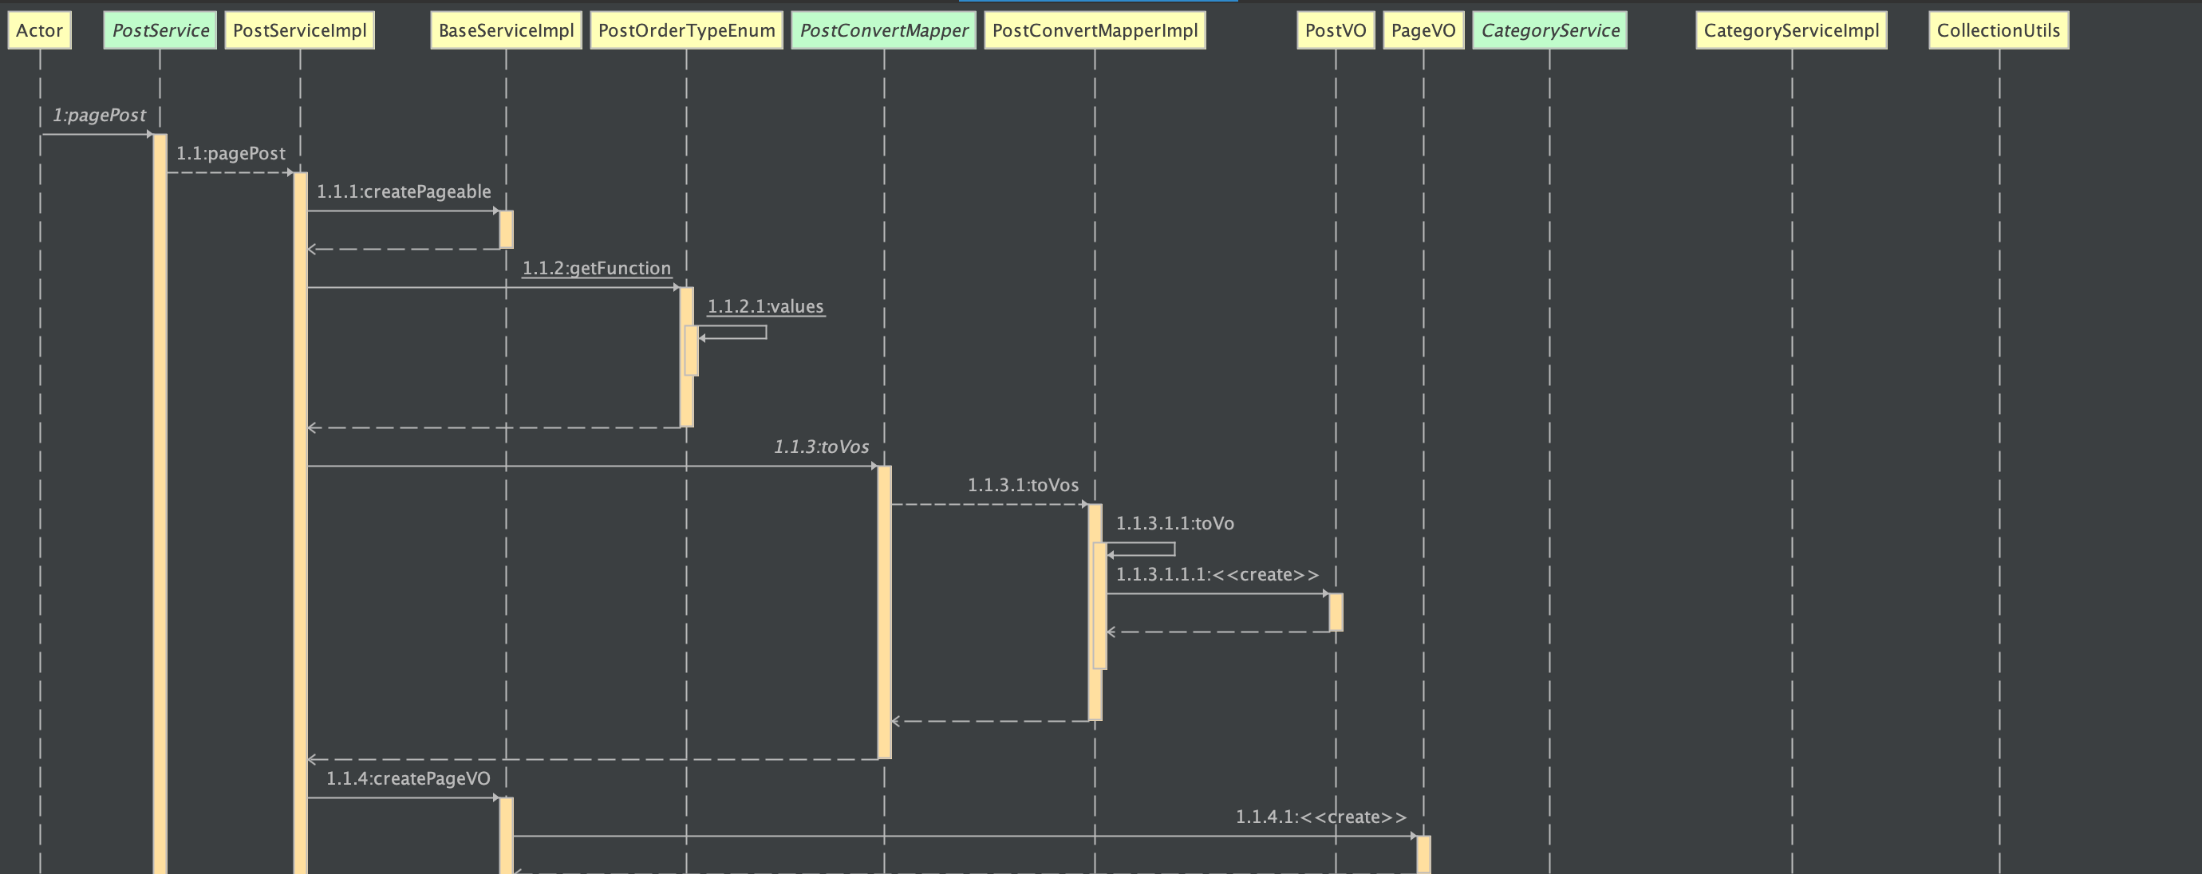
Task: Select the PageVO participant box
Action: [1423, 31]
